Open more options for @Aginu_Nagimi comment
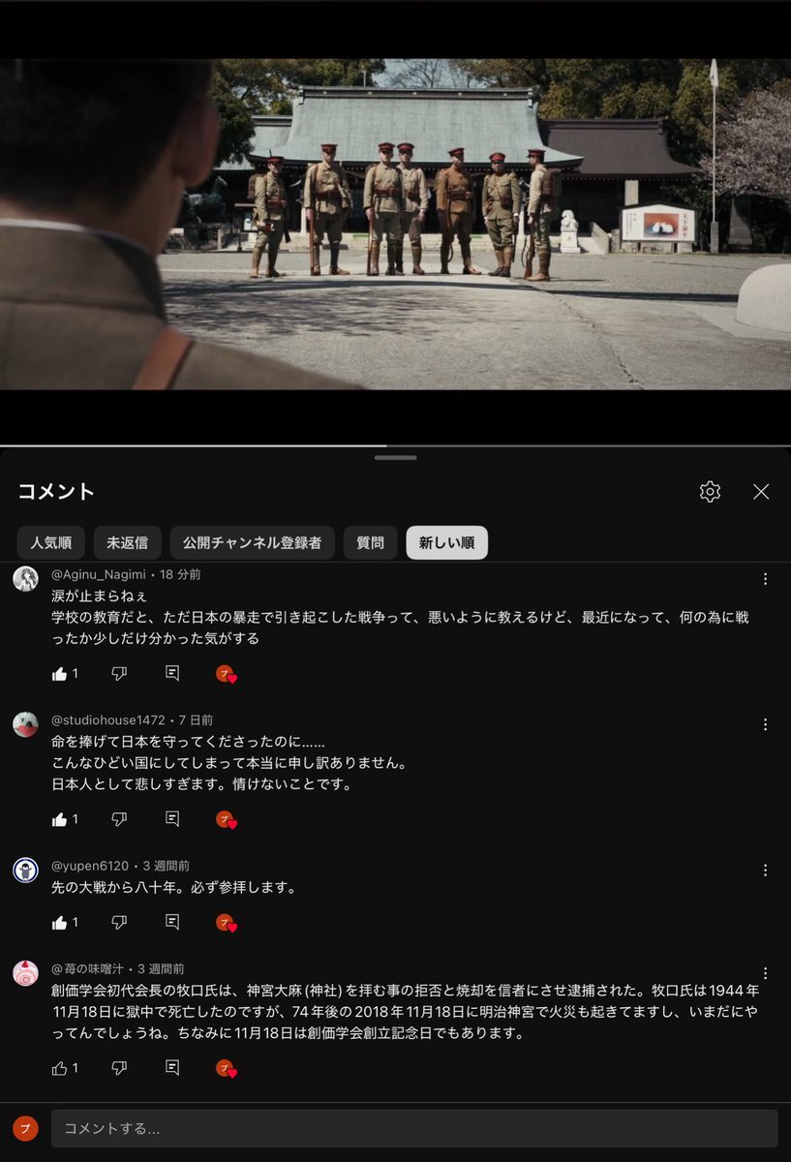Image resolution: width=791 pixels, height=1162 pixels. (x=765, y=579)
